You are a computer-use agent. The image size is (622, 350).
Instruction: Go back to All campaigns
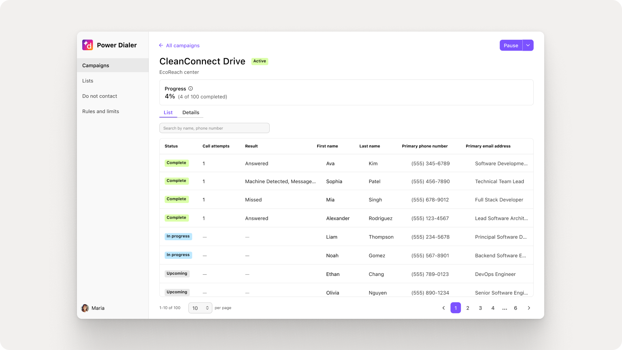[179, 45]
